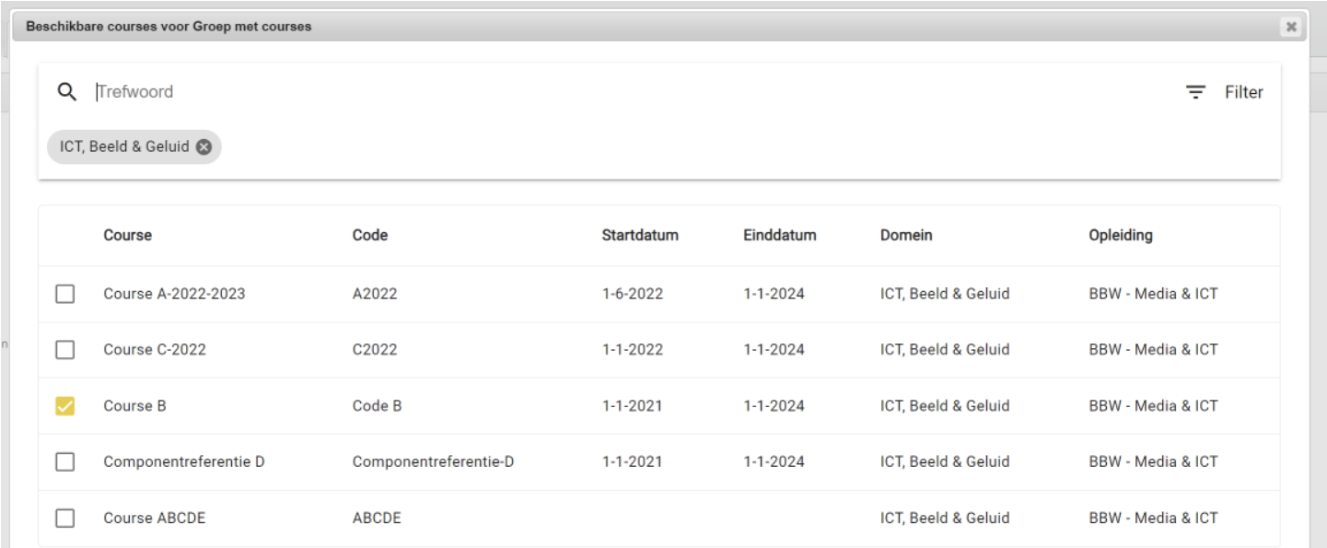This screenshot has width=1327, height=548.
Task: Close the Beschikbare courses dialog
Action: (1291, 28)
